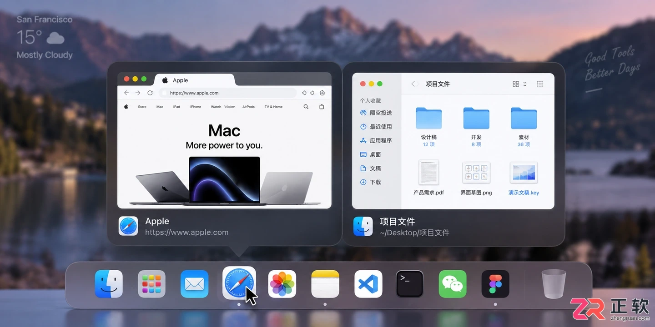Open Finder from the dock

[109, 284]
